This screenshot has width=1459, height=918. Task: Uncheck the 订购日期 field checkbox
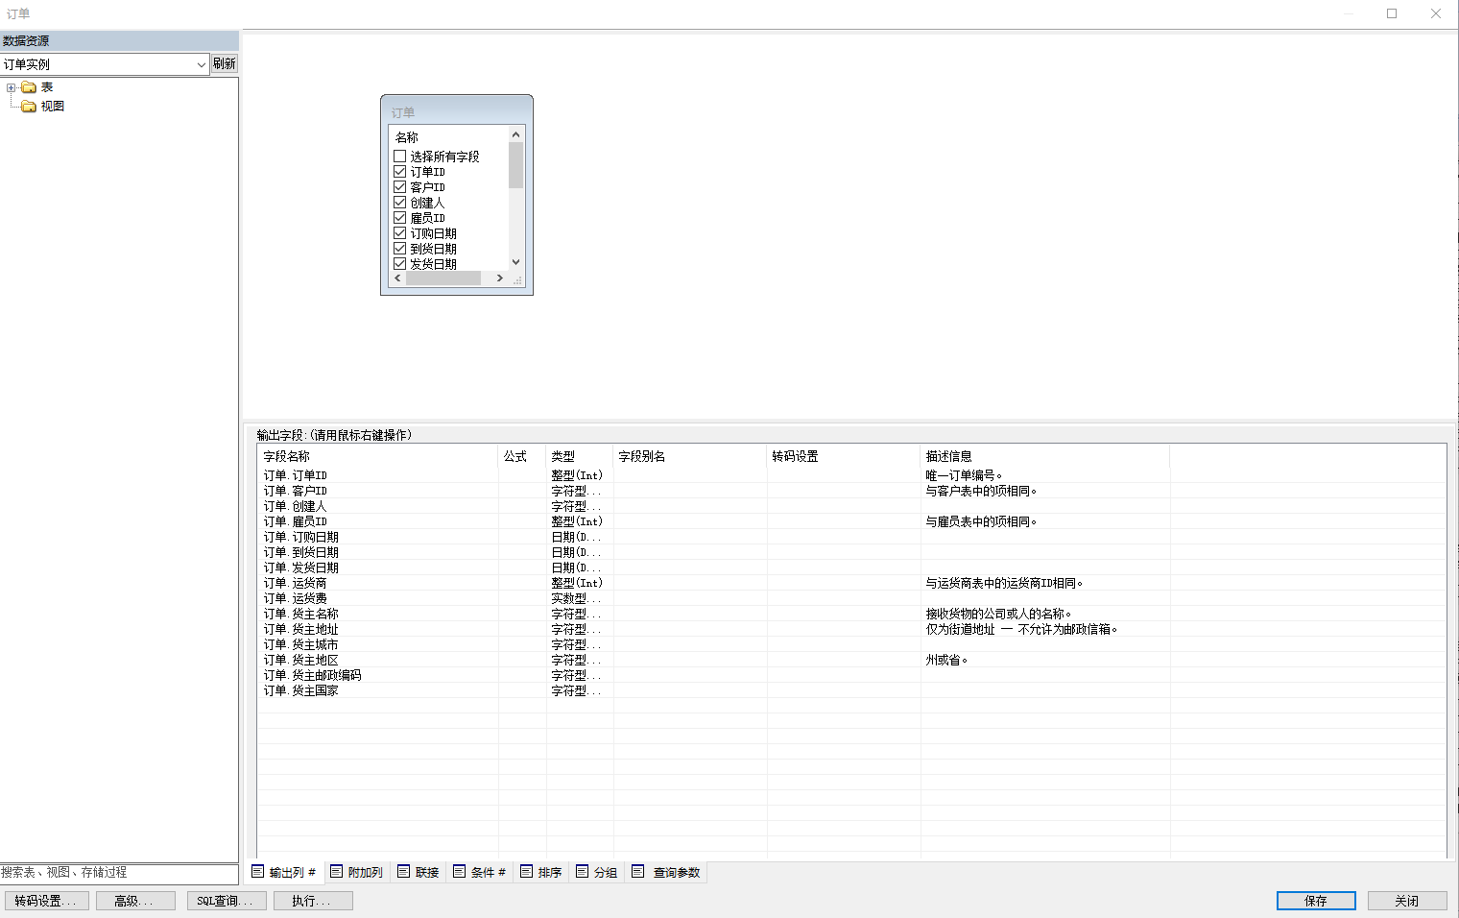click(x=400, y=233)
